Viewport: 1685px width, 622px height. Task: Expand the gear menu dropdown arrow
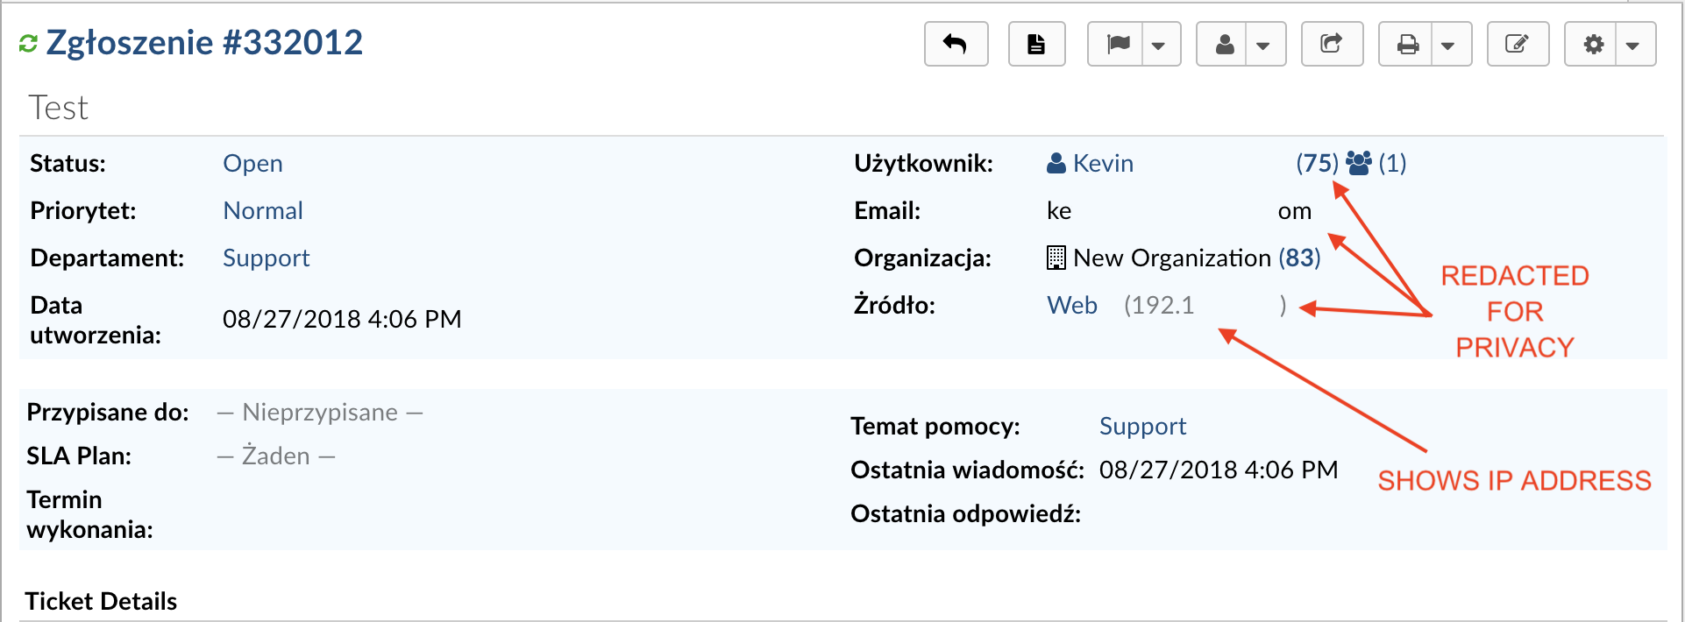point(1632,46)
